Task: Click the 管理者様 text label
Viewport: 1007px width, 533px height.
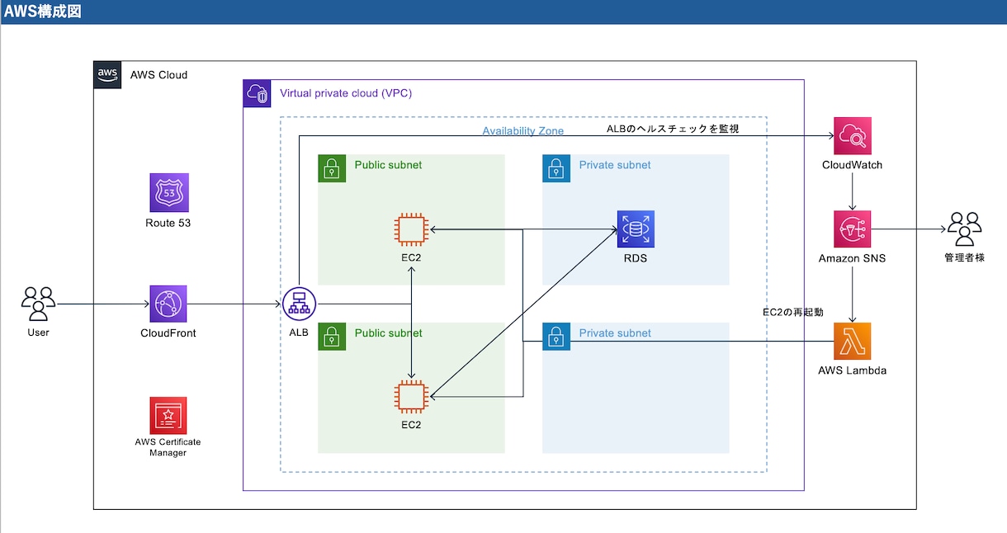Action: pyautogui.click(x=964, y=258)
